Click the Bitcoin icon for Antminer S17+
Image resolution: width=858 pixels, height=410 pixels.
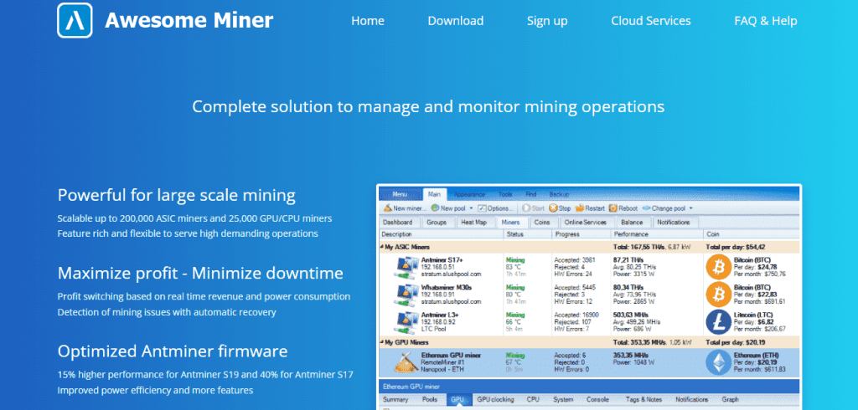(x=718, y=267)
